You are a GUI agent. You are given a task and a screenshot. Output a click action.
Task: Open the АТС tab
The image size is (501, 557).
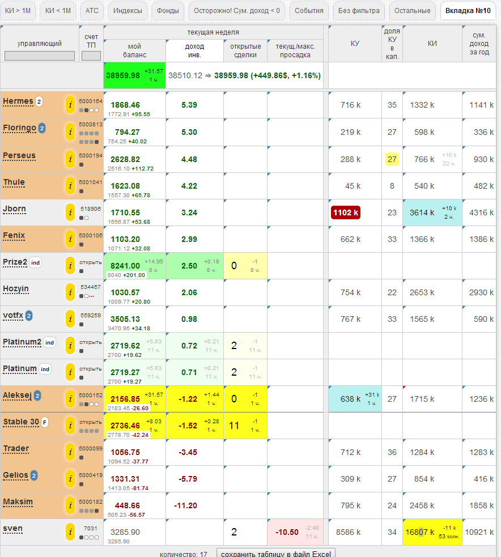pyautogui.click(x=92, y=11)
